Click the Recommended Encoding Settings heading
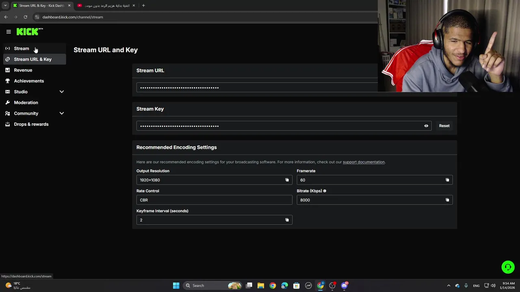 [176, 147]
